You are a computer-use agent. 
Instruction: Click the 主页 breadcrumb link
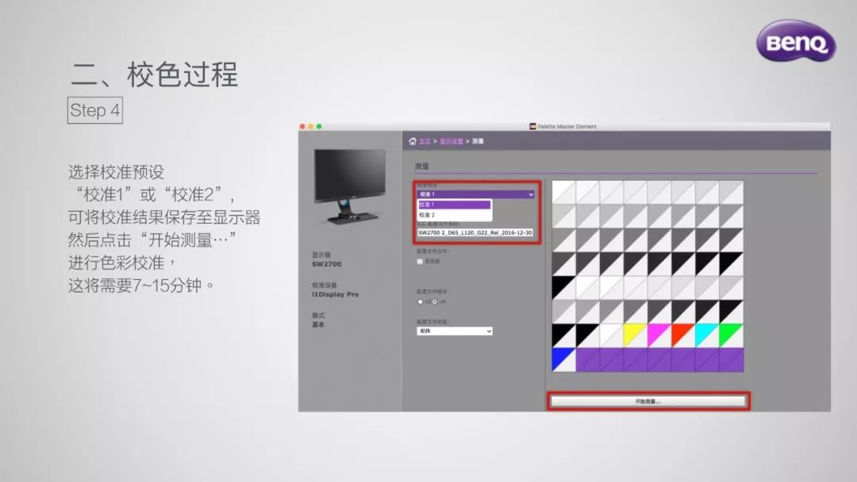coord(424,141)
